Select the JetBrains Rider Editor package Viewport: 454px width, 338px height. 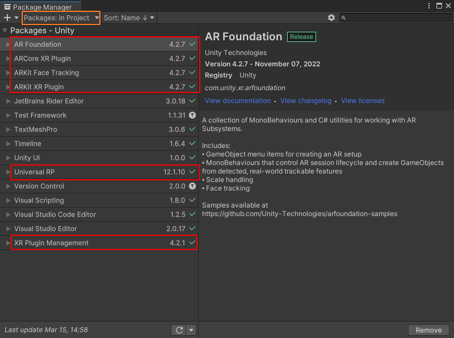[99, 101]
